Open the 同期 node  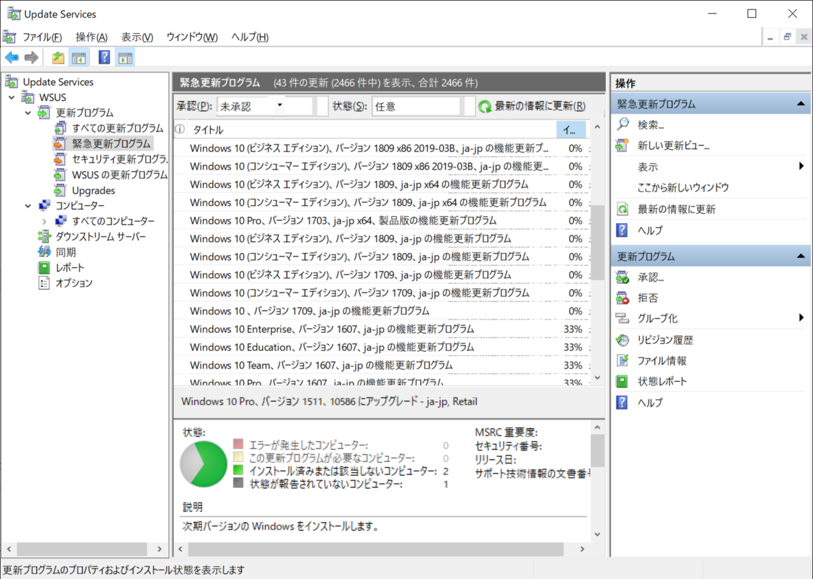(x=66, y=252)
